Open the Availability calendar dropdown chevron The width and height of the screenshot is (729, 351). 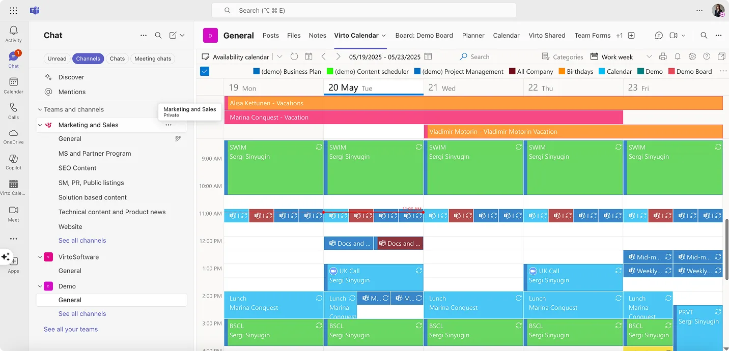(x=279, y=56)
